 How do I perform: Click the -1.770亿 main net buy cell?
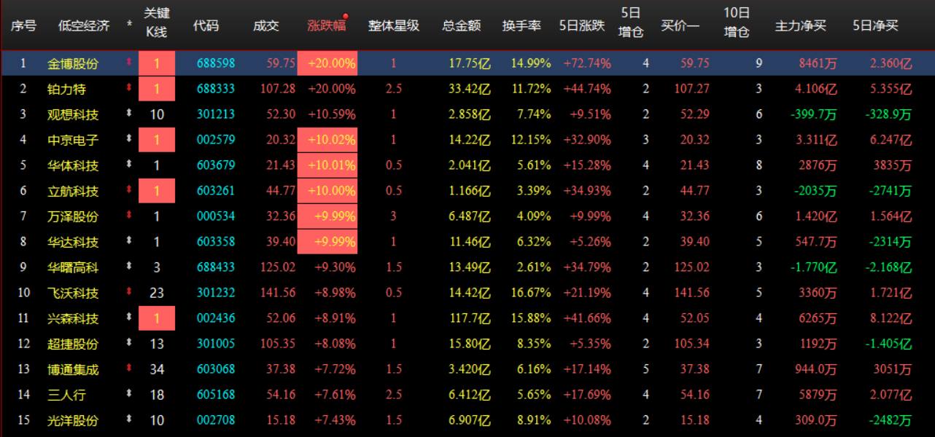pos(814,267)
